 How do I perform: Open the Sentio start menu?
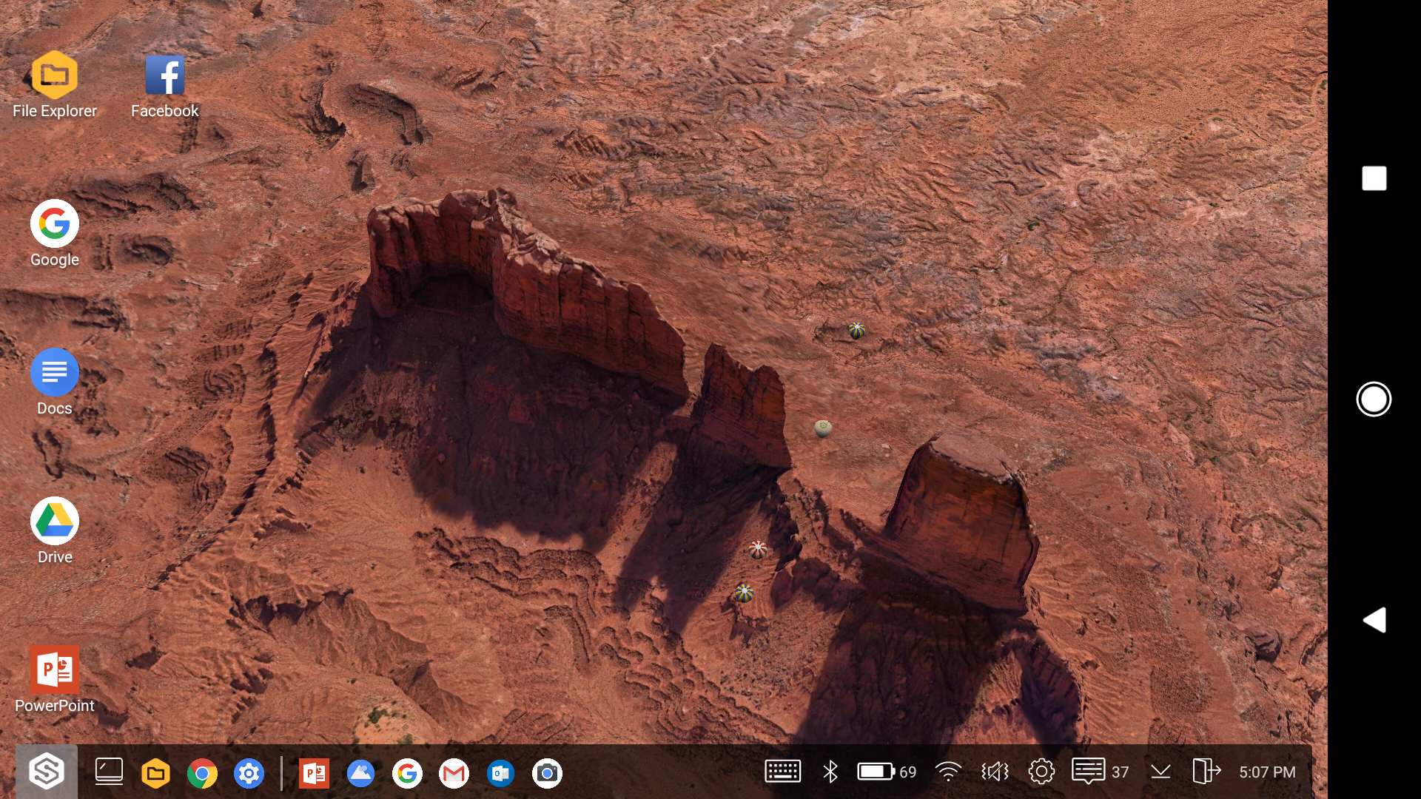coord(46,772)
